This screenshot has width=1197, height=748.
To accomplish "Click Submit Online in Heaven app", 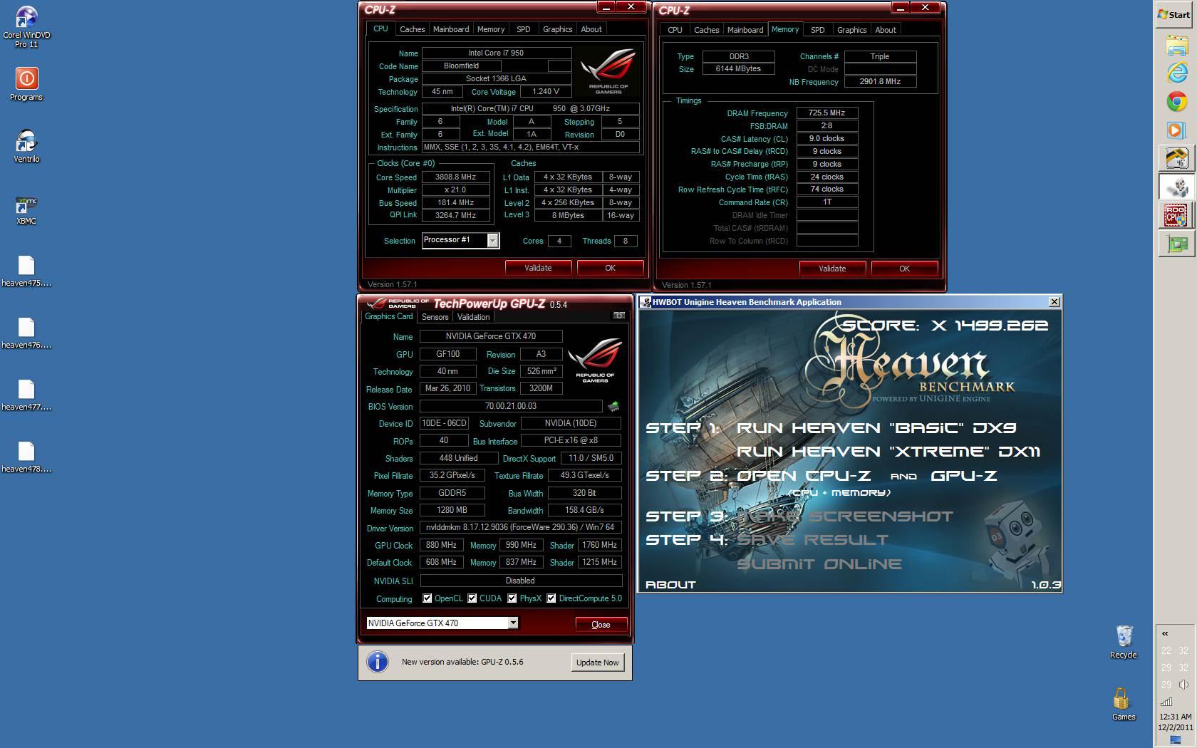I will 819,564.
